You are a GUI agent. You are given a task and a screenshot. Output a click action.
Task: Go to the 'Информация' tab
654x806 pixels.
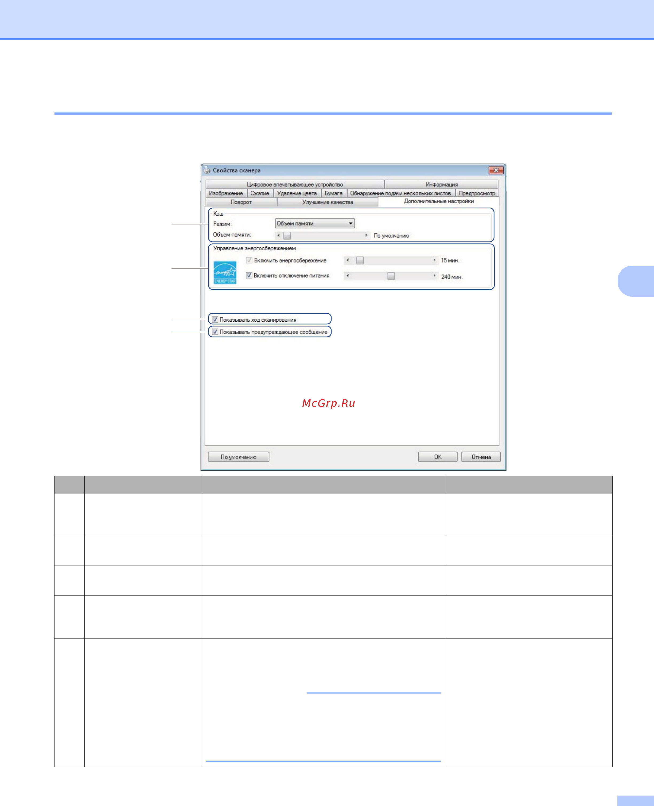442,185
